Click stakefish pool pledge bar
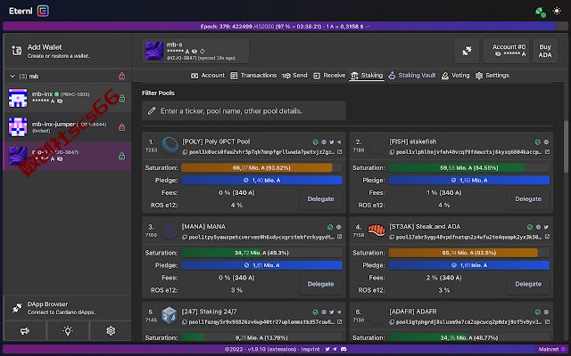The width and height of the screenshot is (571, 356). [469, 180]
